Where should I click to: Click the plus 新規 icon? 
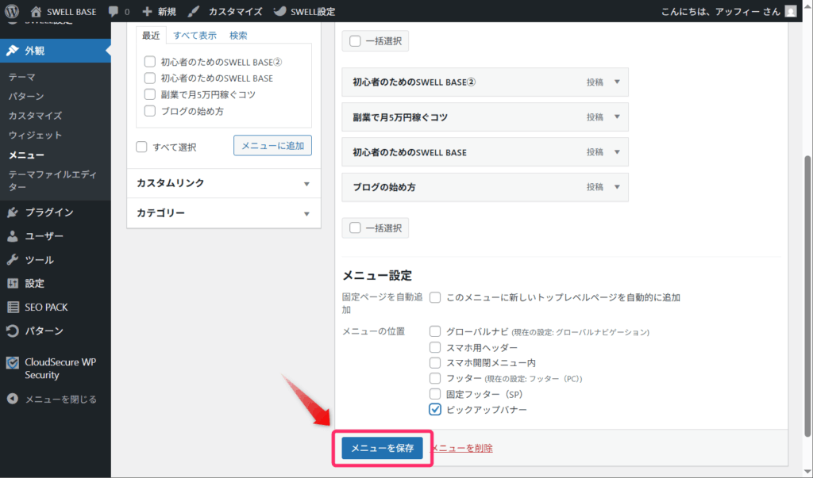[x=147, y=11]
